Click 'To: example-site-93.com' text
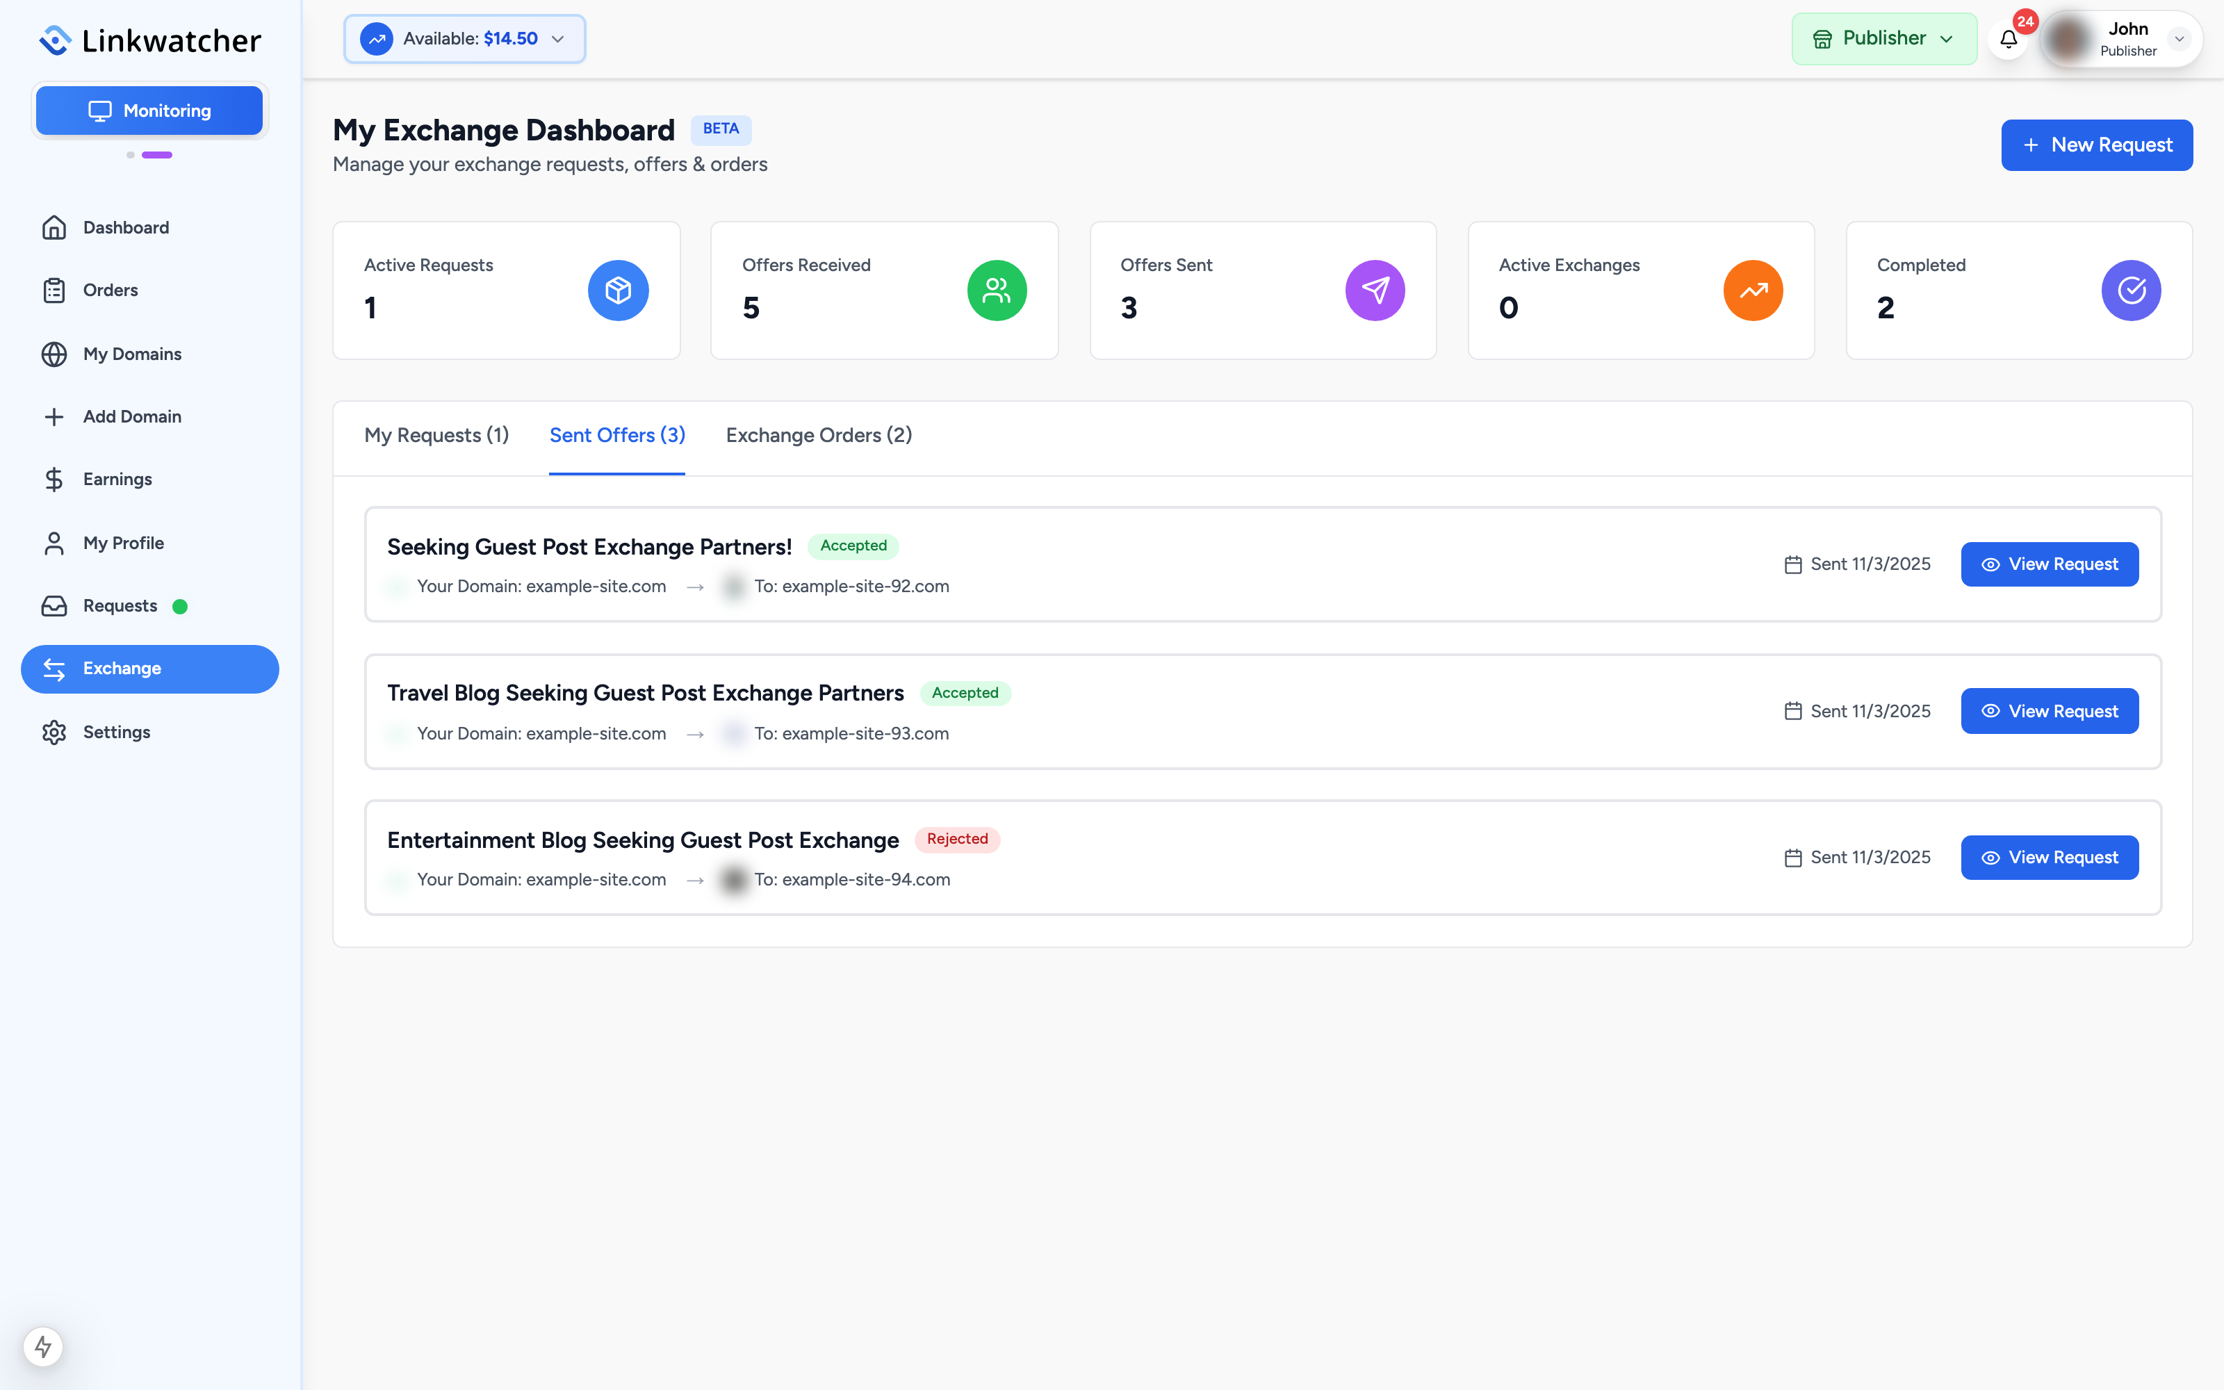The image size is (2224, 1390). (852, 734)
